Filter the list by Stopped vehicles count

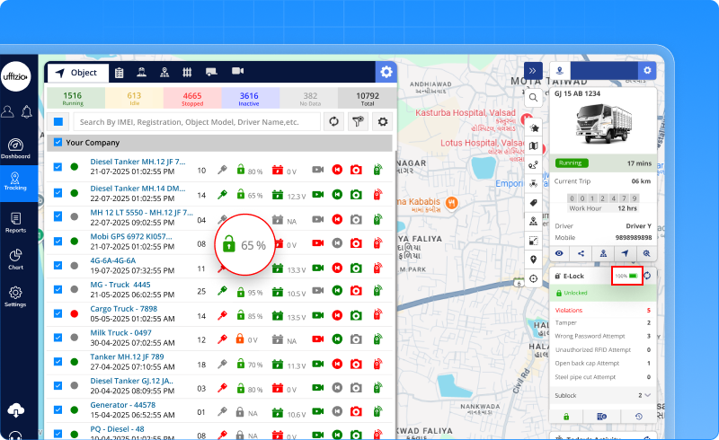(192, 99)
